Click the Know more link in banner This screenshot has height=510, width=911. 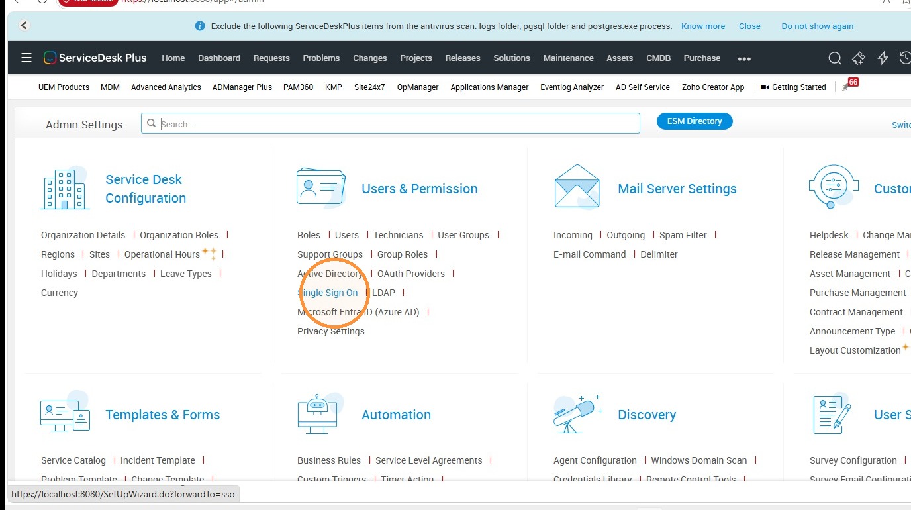click(703, 26)
